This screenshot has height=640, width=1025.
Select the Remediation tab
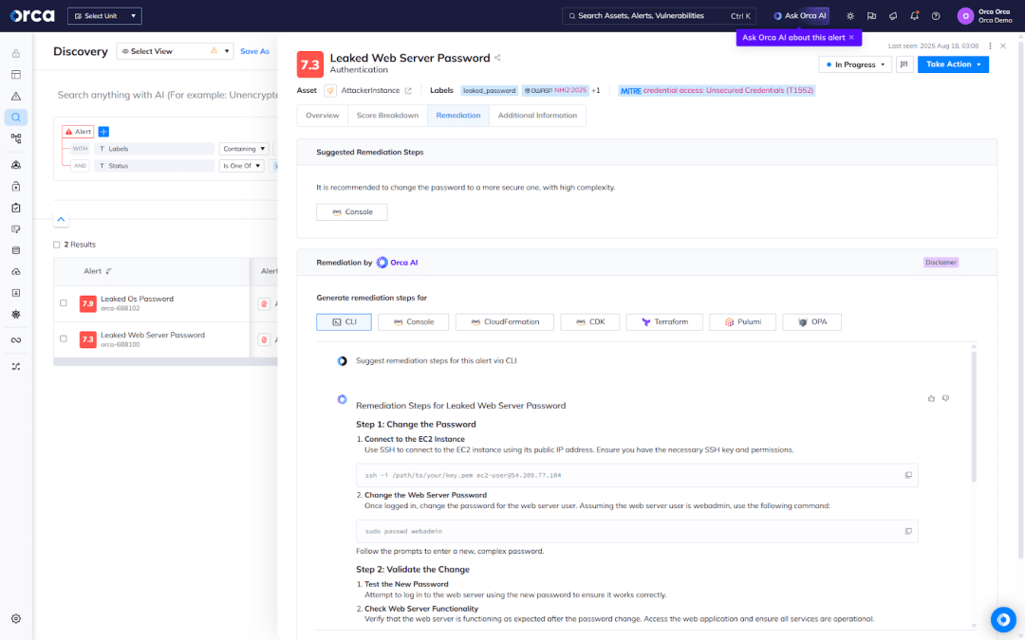(x=458, y=116)
